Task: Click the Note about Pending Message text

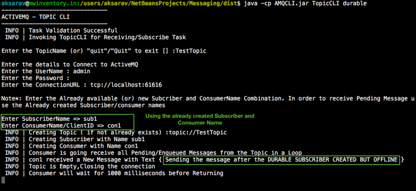Action: (208, 102)
